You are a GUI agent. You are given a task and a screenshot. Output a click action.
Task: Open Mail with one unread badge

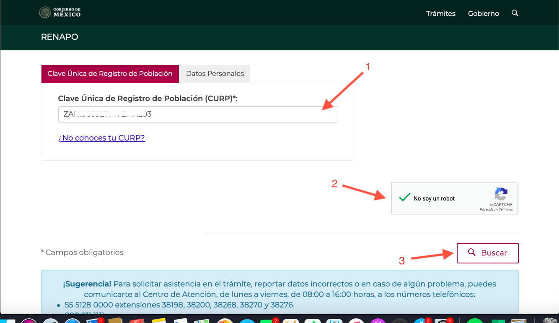tap(95, 320)
